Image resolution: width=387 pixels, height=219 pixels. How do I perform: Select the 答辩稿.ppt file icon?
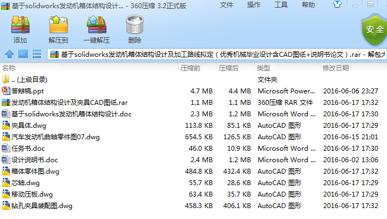coord(5,91)
